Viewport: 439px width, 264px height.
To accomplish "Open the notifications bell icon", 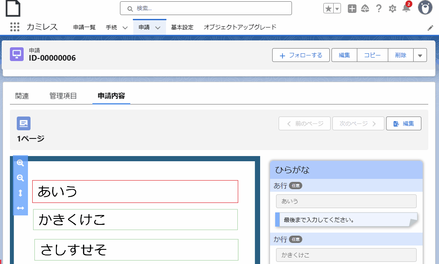I will [406, 8].
